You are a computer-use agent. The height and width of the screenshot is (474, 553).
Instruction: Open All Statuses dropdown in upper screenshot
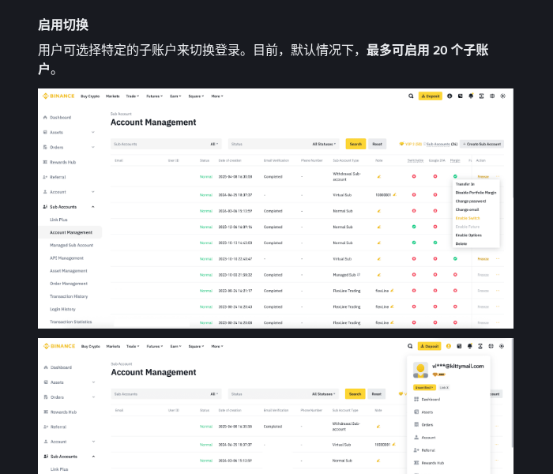point(324,144)
